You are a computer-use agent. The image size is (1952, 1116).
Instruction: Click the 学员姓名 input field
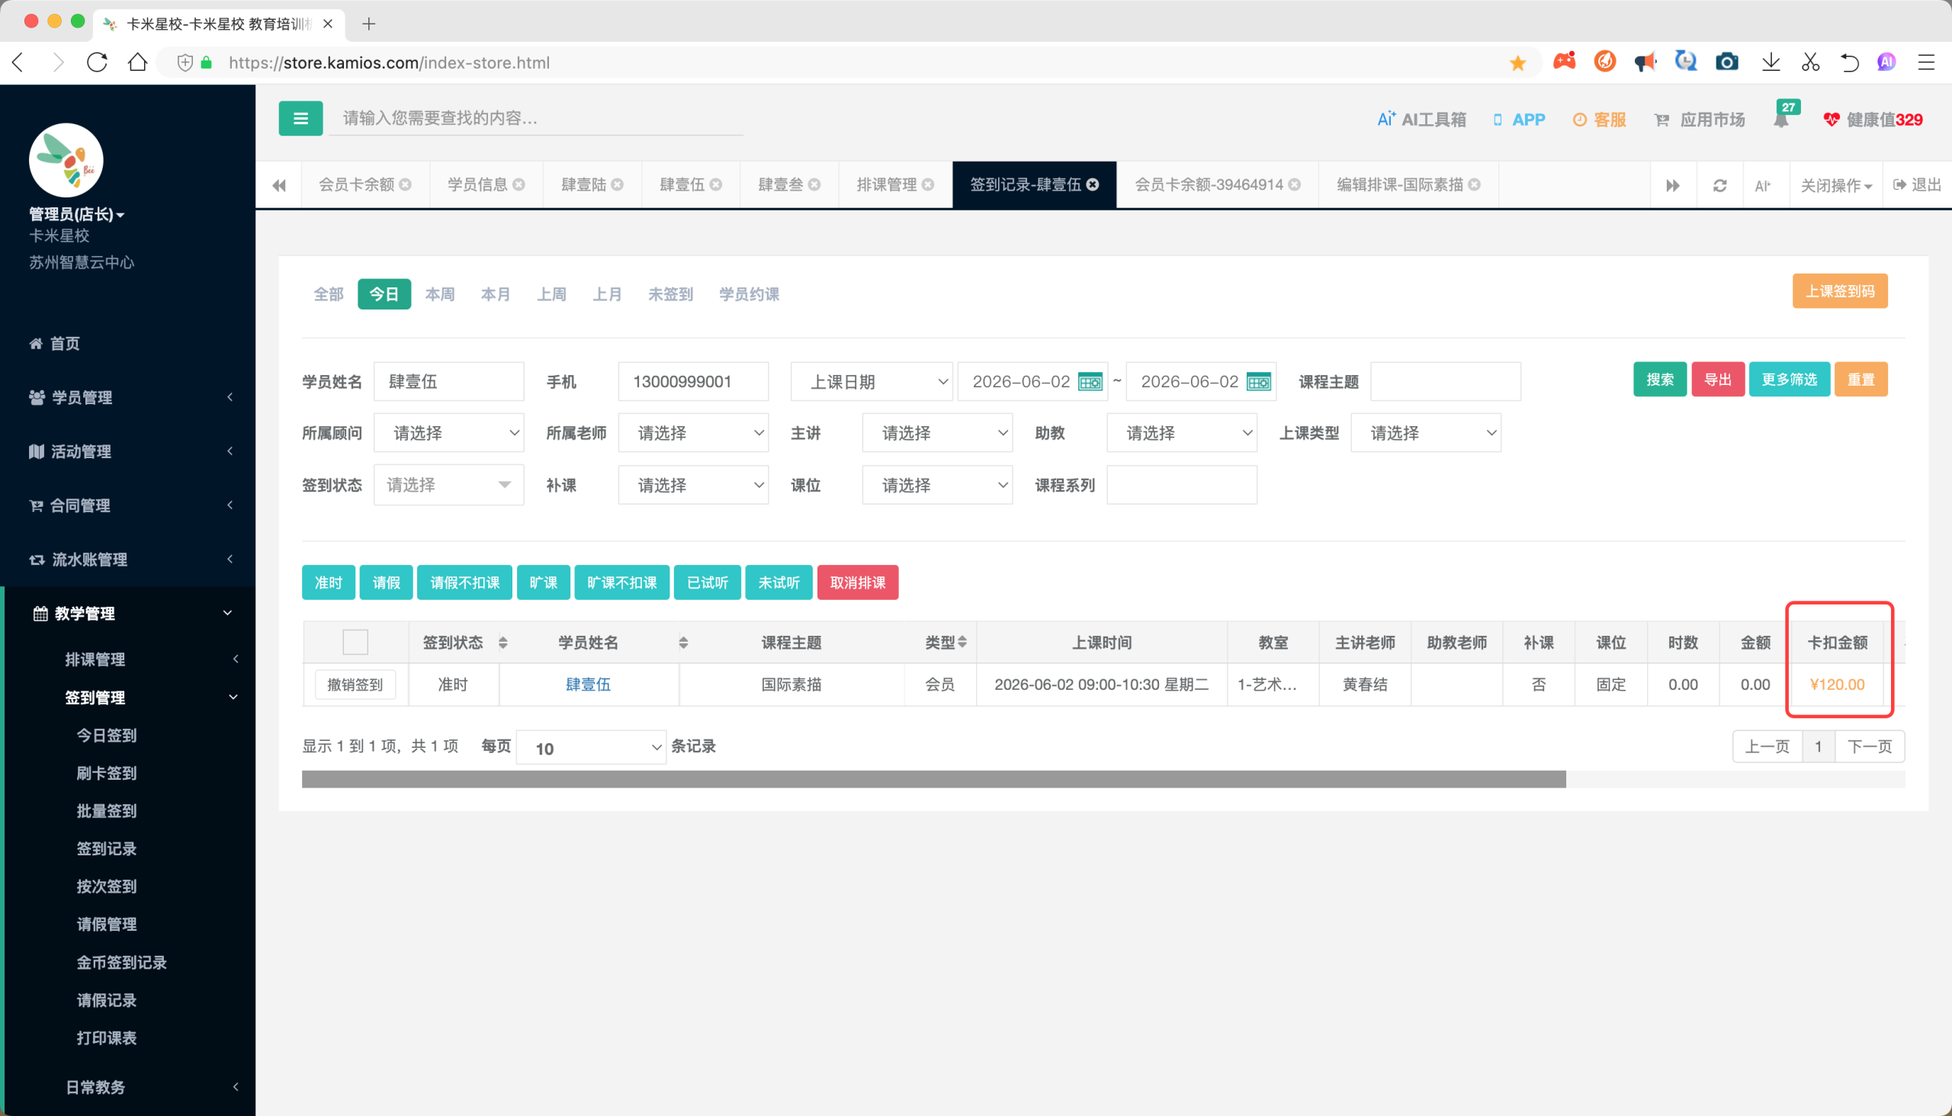(448, 382)
